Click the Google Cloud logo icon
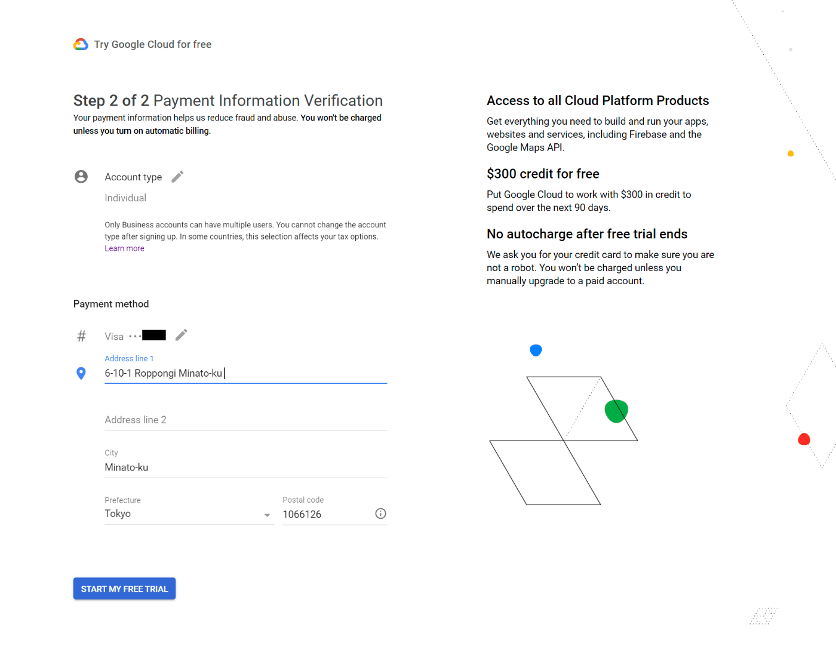The image size is (836, 646). [x=81, y=44]
